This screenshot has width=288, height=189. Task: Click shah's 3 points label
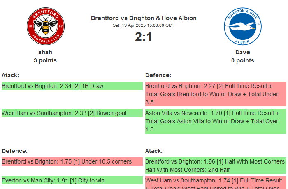[x=45, y=60]
